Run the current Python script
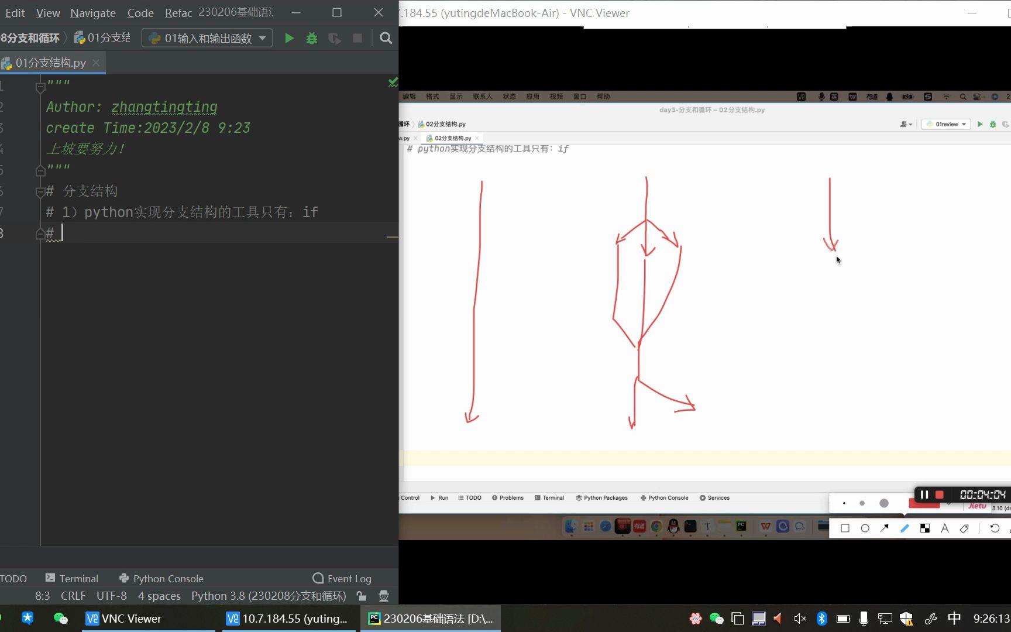Viewport: 1011px width, 632px height. pyautogui.click(x=288, y=37)
